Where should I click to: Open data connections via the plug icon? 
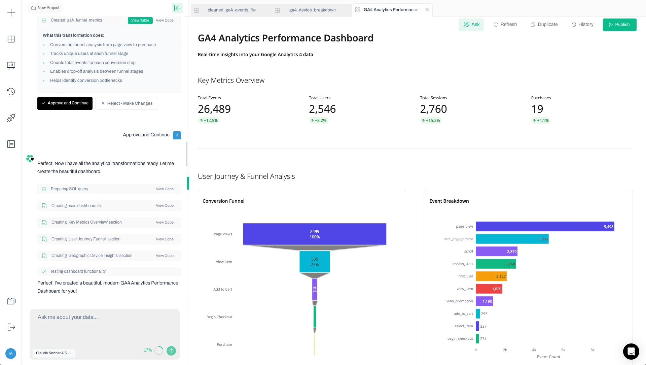click(11, 118)
